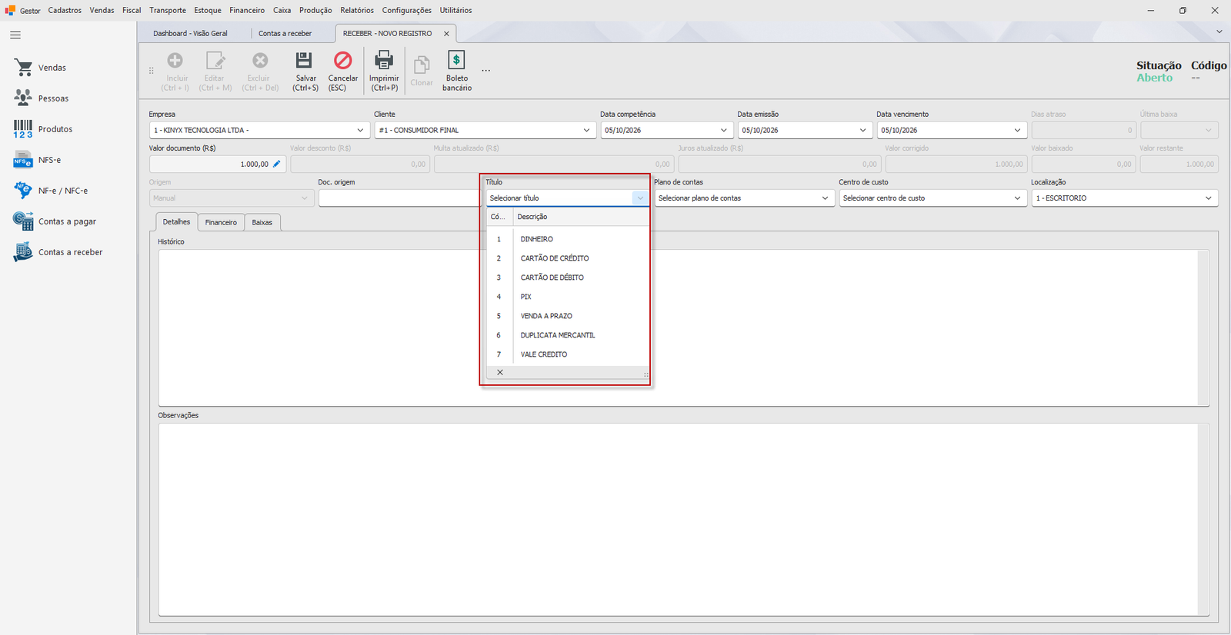Open the Cadastros menu
Viewport: 1231px width, 635px height.
click(x=65, y=10)
